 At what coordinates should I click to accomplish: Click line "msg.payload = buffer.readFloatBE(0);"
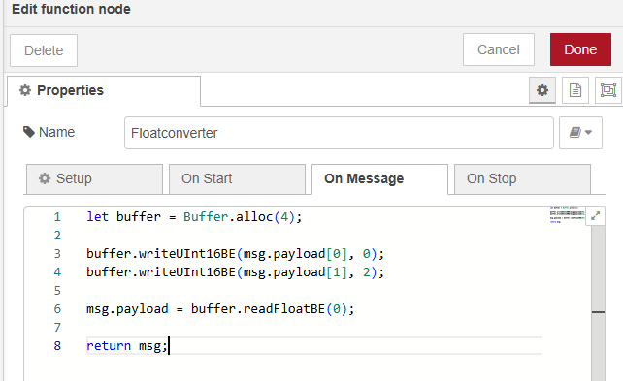220,309
